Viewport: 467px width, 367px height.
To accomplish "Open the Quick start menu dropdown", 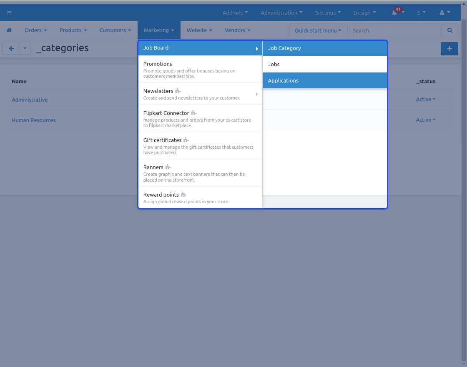I will pos(318,30).
